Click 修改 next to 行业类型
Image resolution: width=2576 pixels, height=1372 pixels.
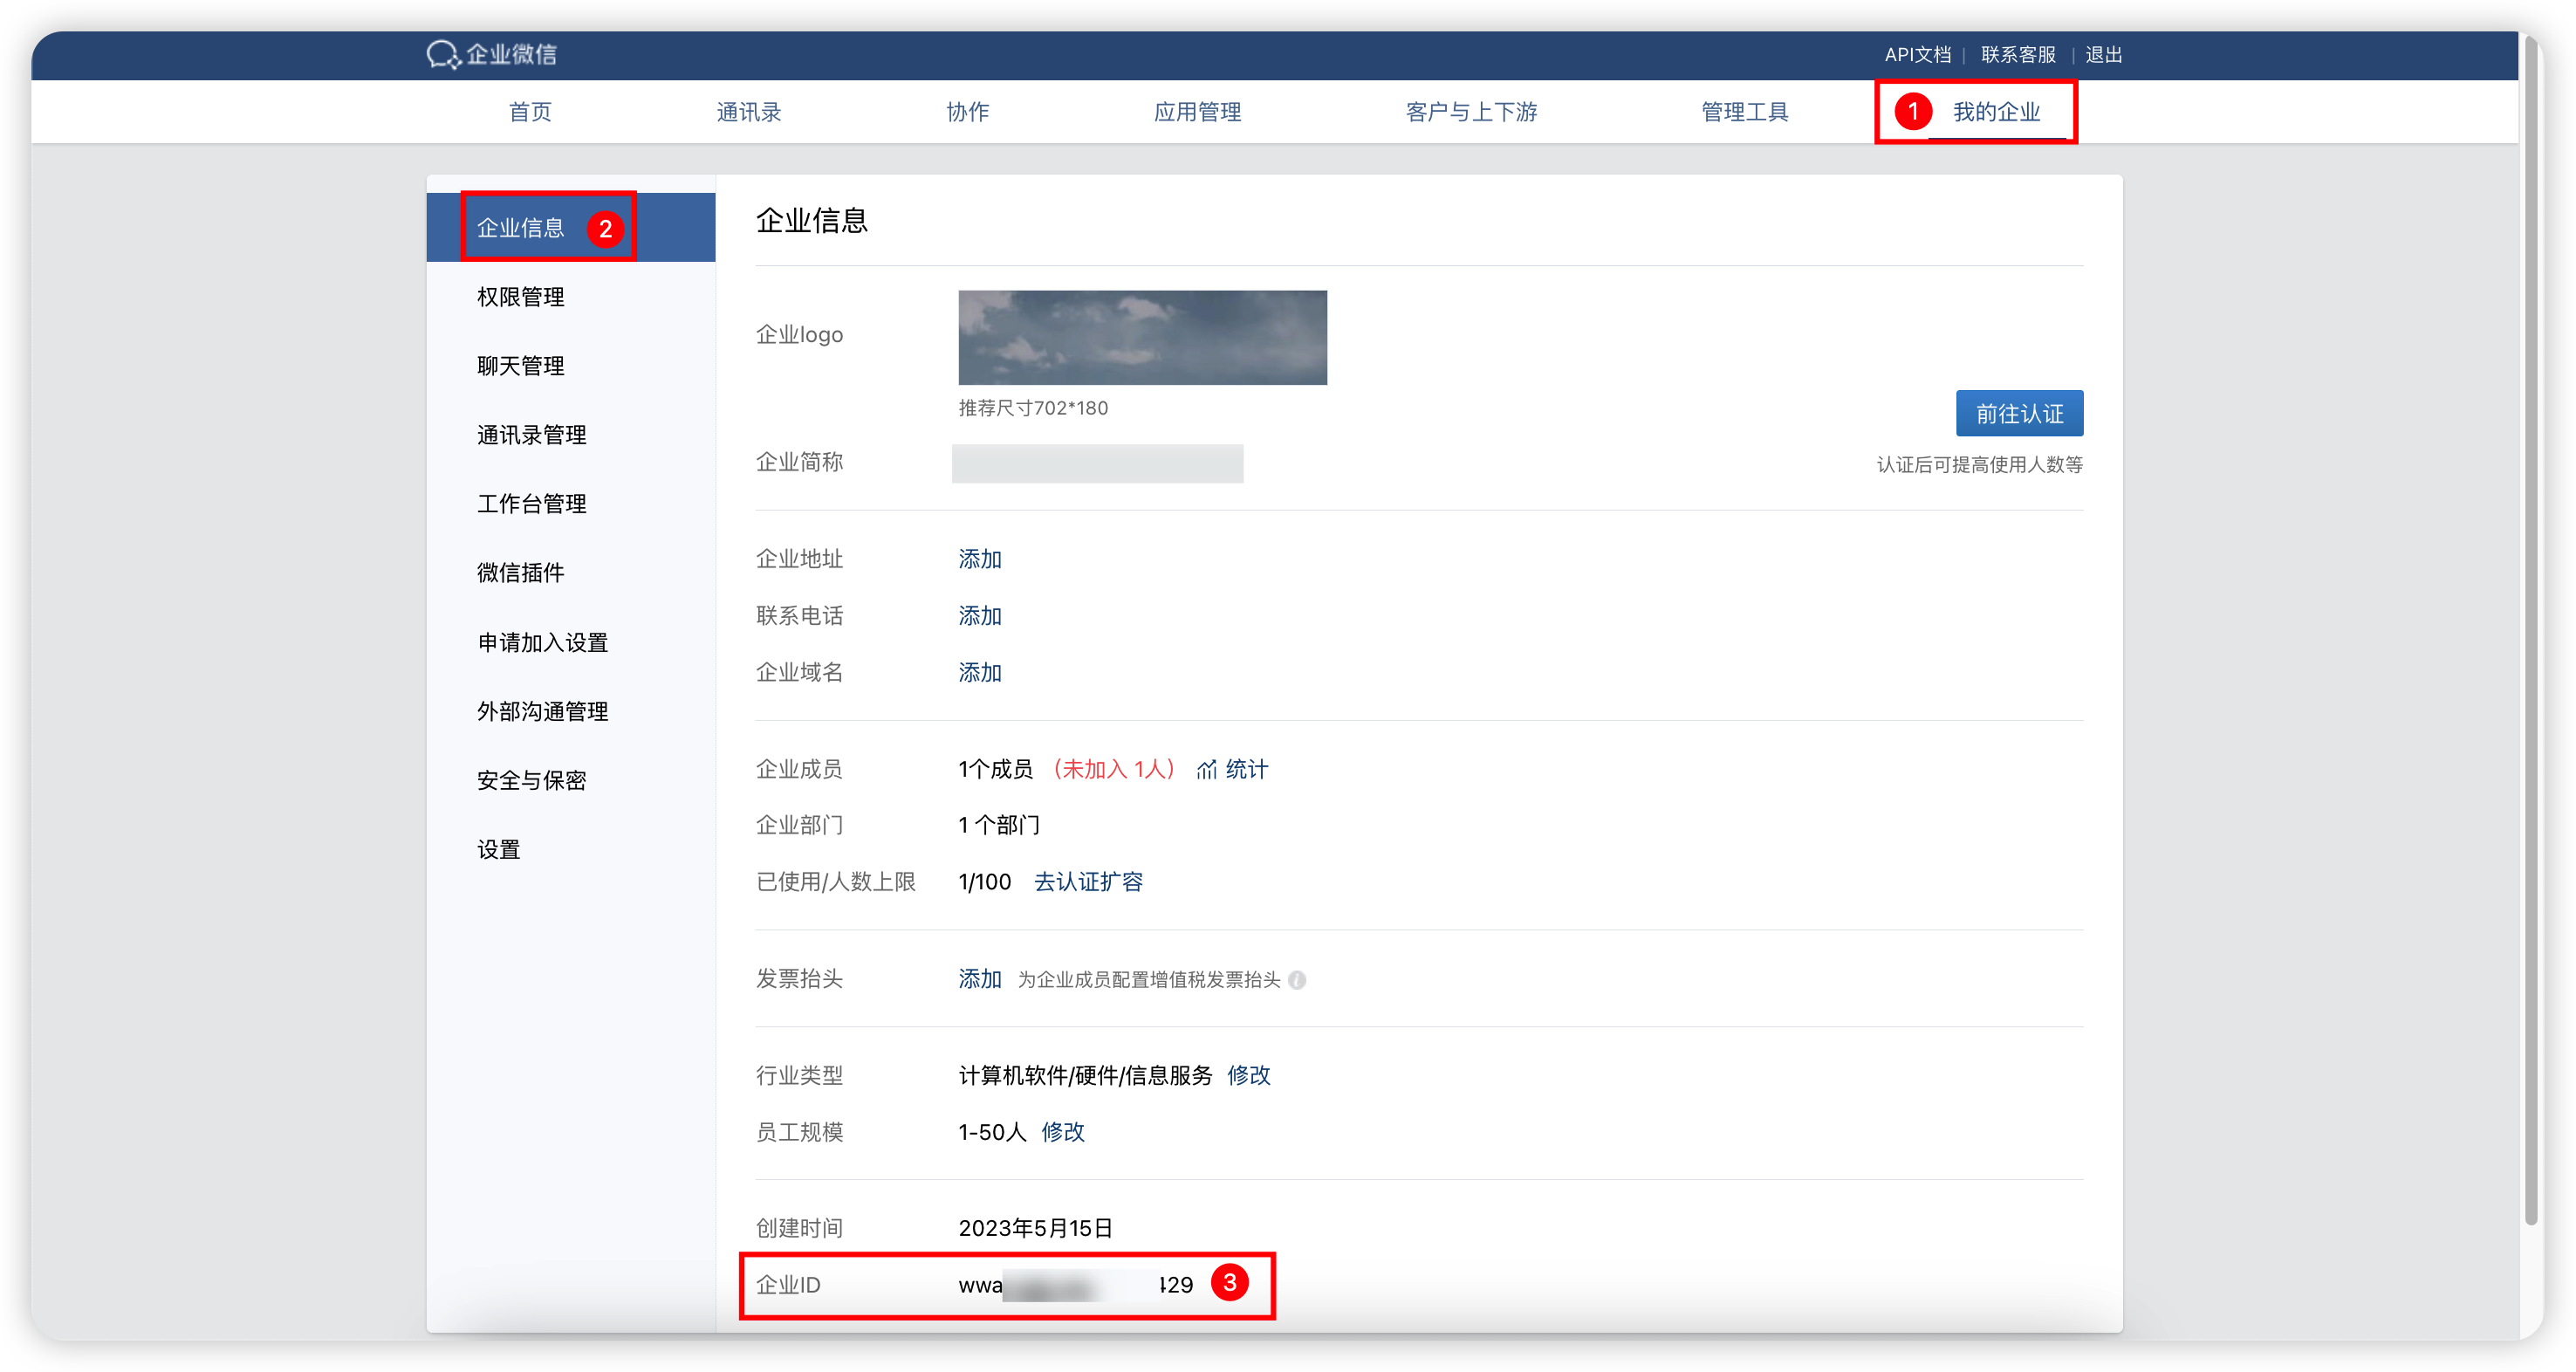tap(1249, 1076)
